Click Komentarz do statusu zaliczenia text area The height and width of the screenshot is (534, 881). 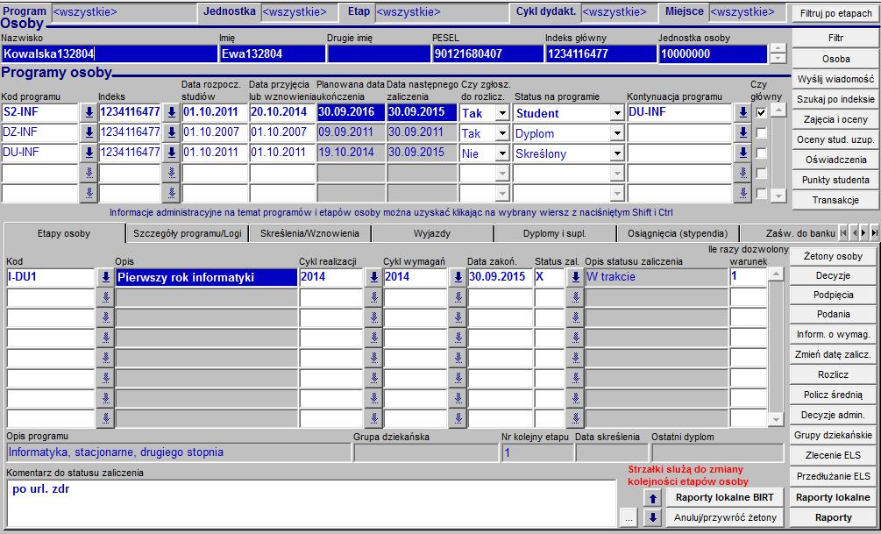pos(311,503)
